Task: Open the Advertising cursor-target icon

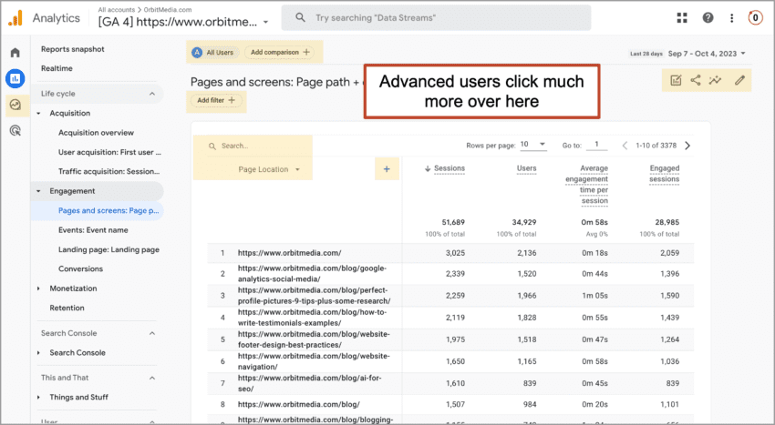Action: click(x=15, y=131)
